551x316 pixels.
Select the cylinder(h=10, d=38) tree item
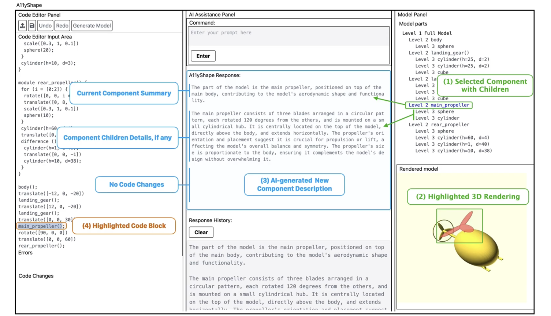point(454,150)
